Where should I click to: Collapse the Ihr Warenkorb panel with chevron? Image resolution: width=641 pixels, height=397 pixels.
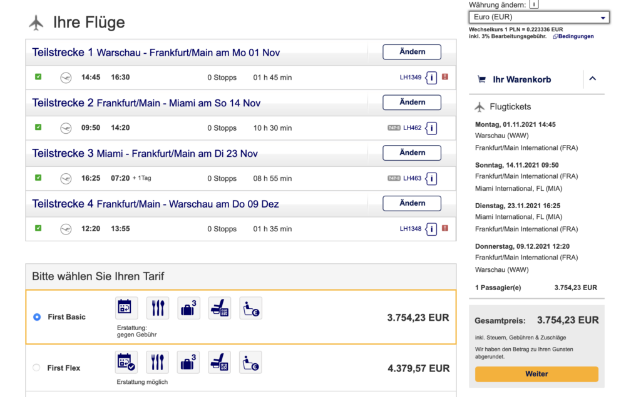pos(593,79)
